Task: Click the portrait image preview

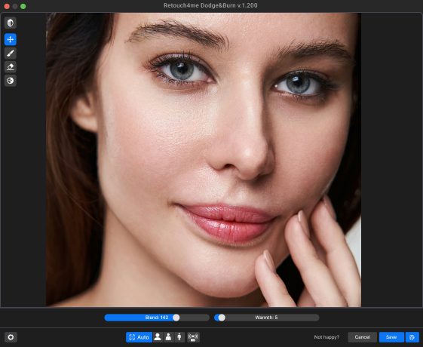Action: coord(204,160)
